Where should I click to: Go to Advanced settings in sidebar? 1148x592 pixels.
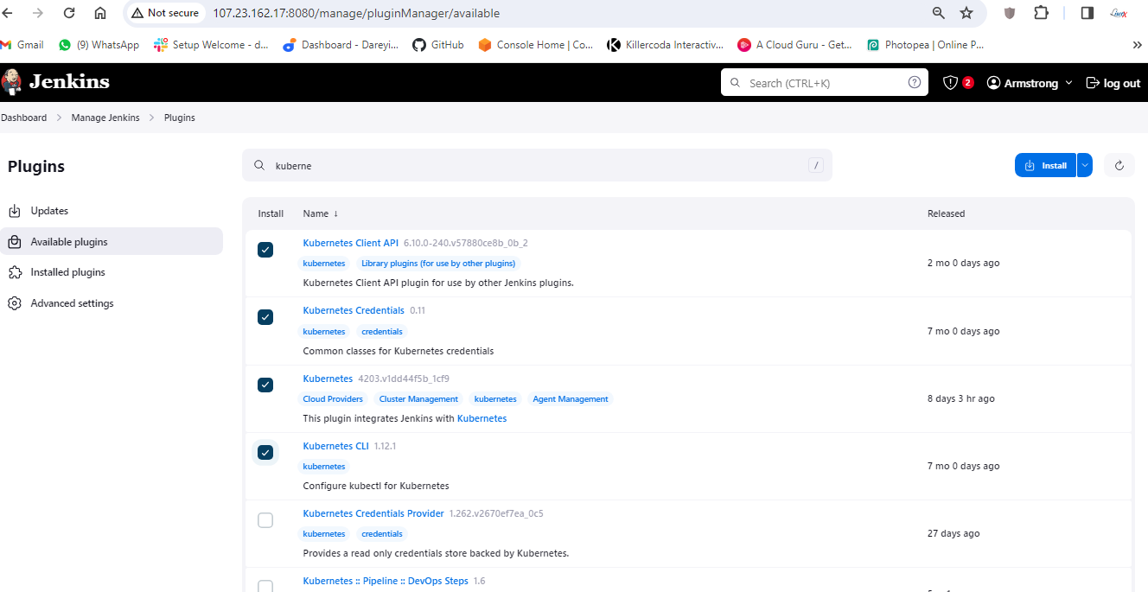pos(72,303)
